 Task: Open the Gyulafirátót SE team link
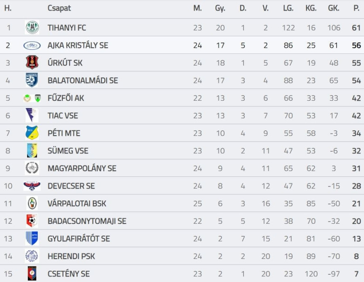pos(78,239)
